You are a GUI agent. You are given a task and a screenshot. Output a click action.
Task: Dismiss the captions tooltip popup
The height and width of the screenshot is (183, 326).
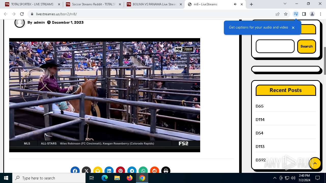click(x=293, y=27)
